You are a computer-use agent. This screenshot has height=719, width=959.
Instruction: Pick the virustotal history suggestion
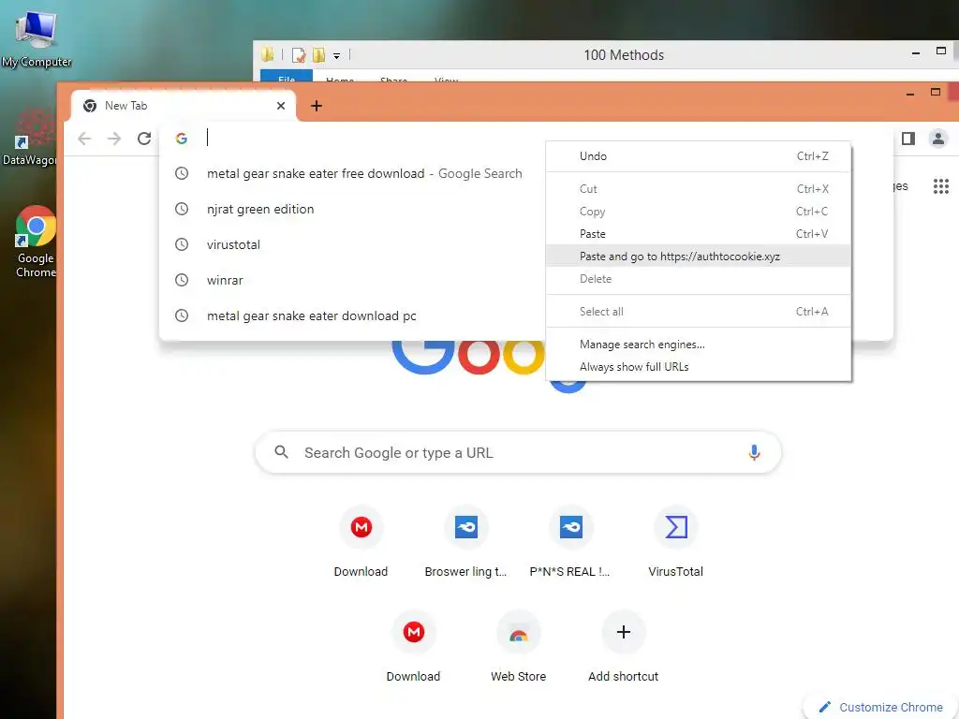click(352, 244)
